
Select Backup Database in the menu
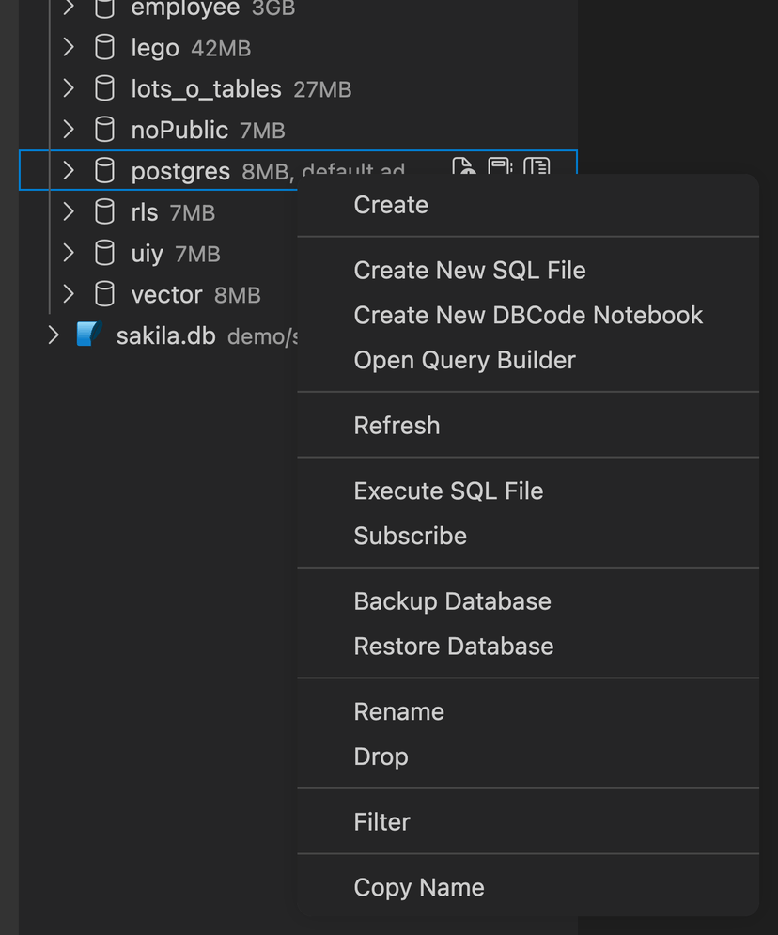(452, 600)
